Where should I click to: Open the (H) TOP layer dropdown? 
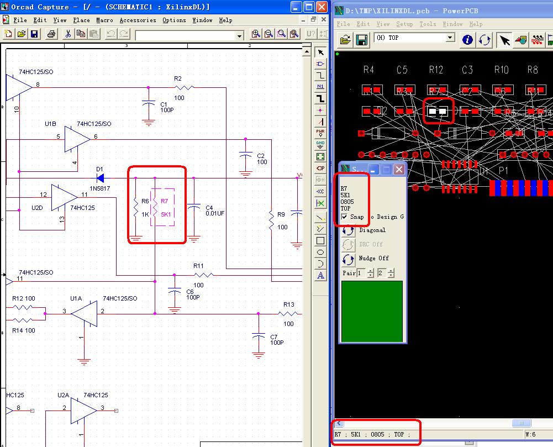coord(450,38)
